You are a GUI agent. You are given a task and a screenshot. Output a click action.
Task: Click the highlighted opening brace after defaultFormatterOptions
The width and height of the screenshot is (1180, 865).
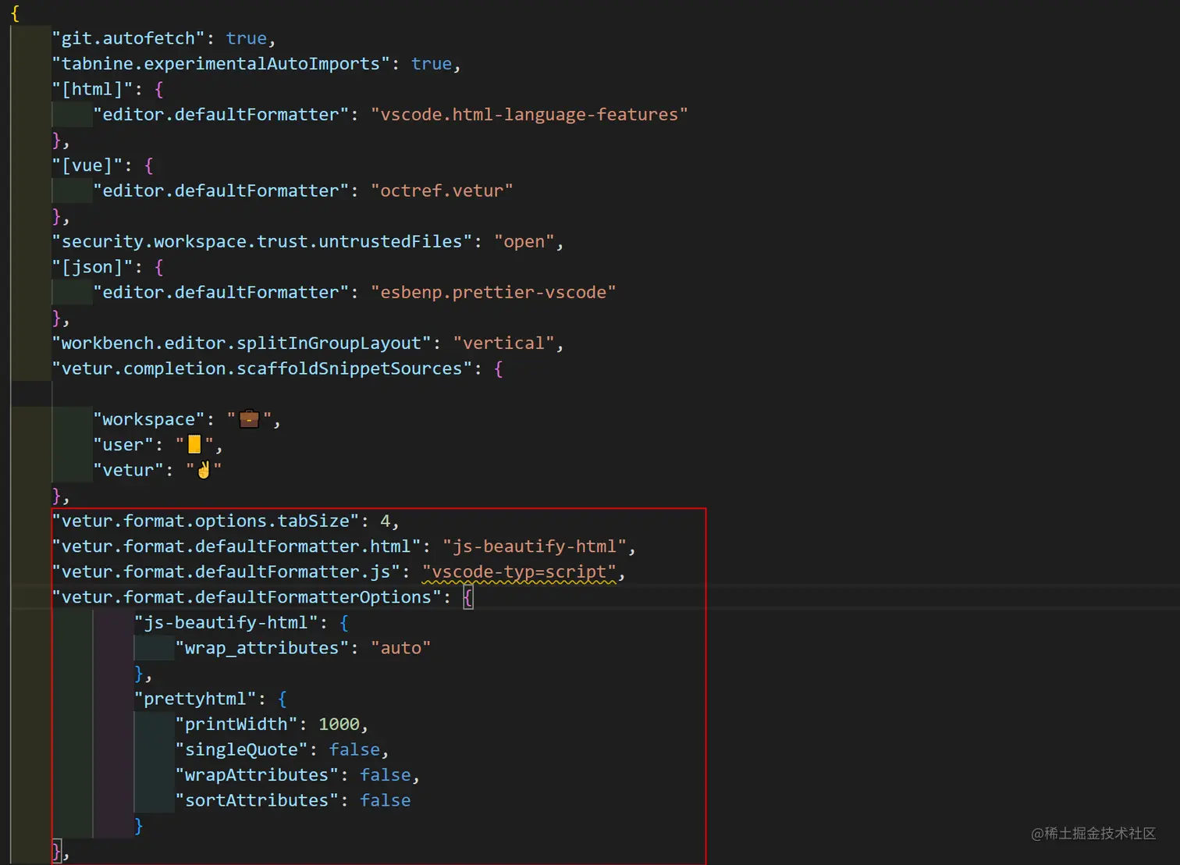467,598
